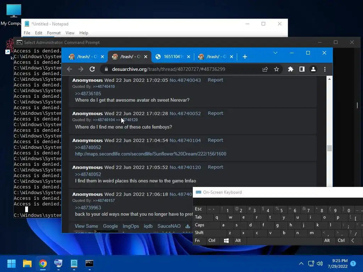Switch to the first /trash/ tab
363x272 pixels.
click(84, 57)
